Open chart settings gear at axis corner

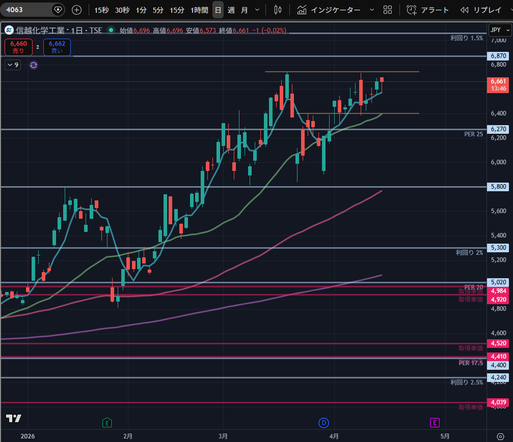point(500,436)
